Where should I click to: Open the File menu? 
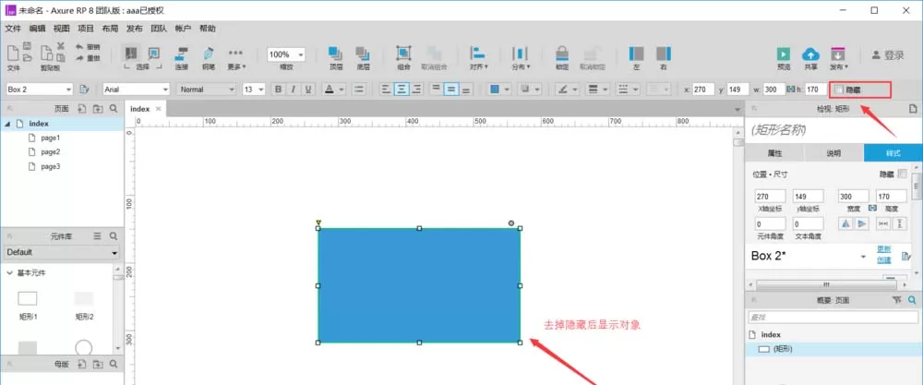(13, 29)
